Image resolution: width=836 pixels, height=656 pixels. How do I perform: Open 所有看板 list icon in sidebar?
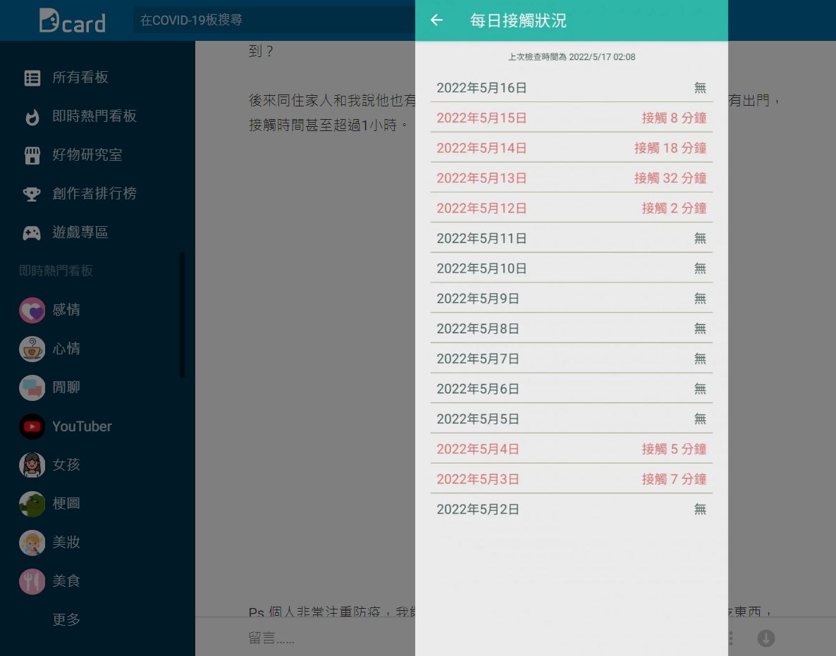coord(32,78)
